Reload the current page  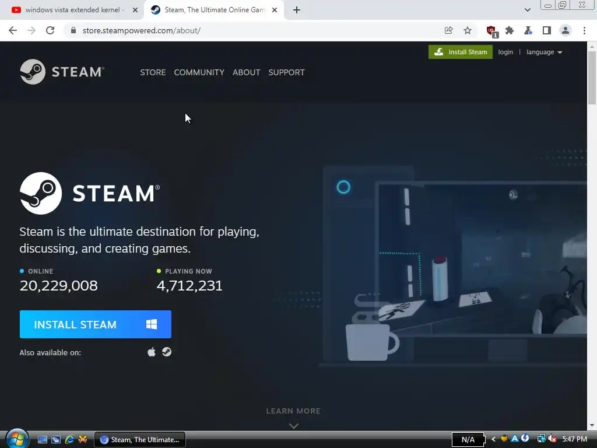(50, 30)
